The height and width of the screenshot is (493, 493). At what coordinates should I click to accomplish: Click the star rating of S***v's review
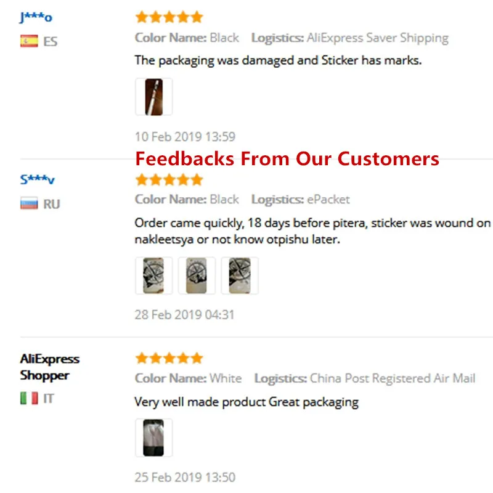click(169, 179)
